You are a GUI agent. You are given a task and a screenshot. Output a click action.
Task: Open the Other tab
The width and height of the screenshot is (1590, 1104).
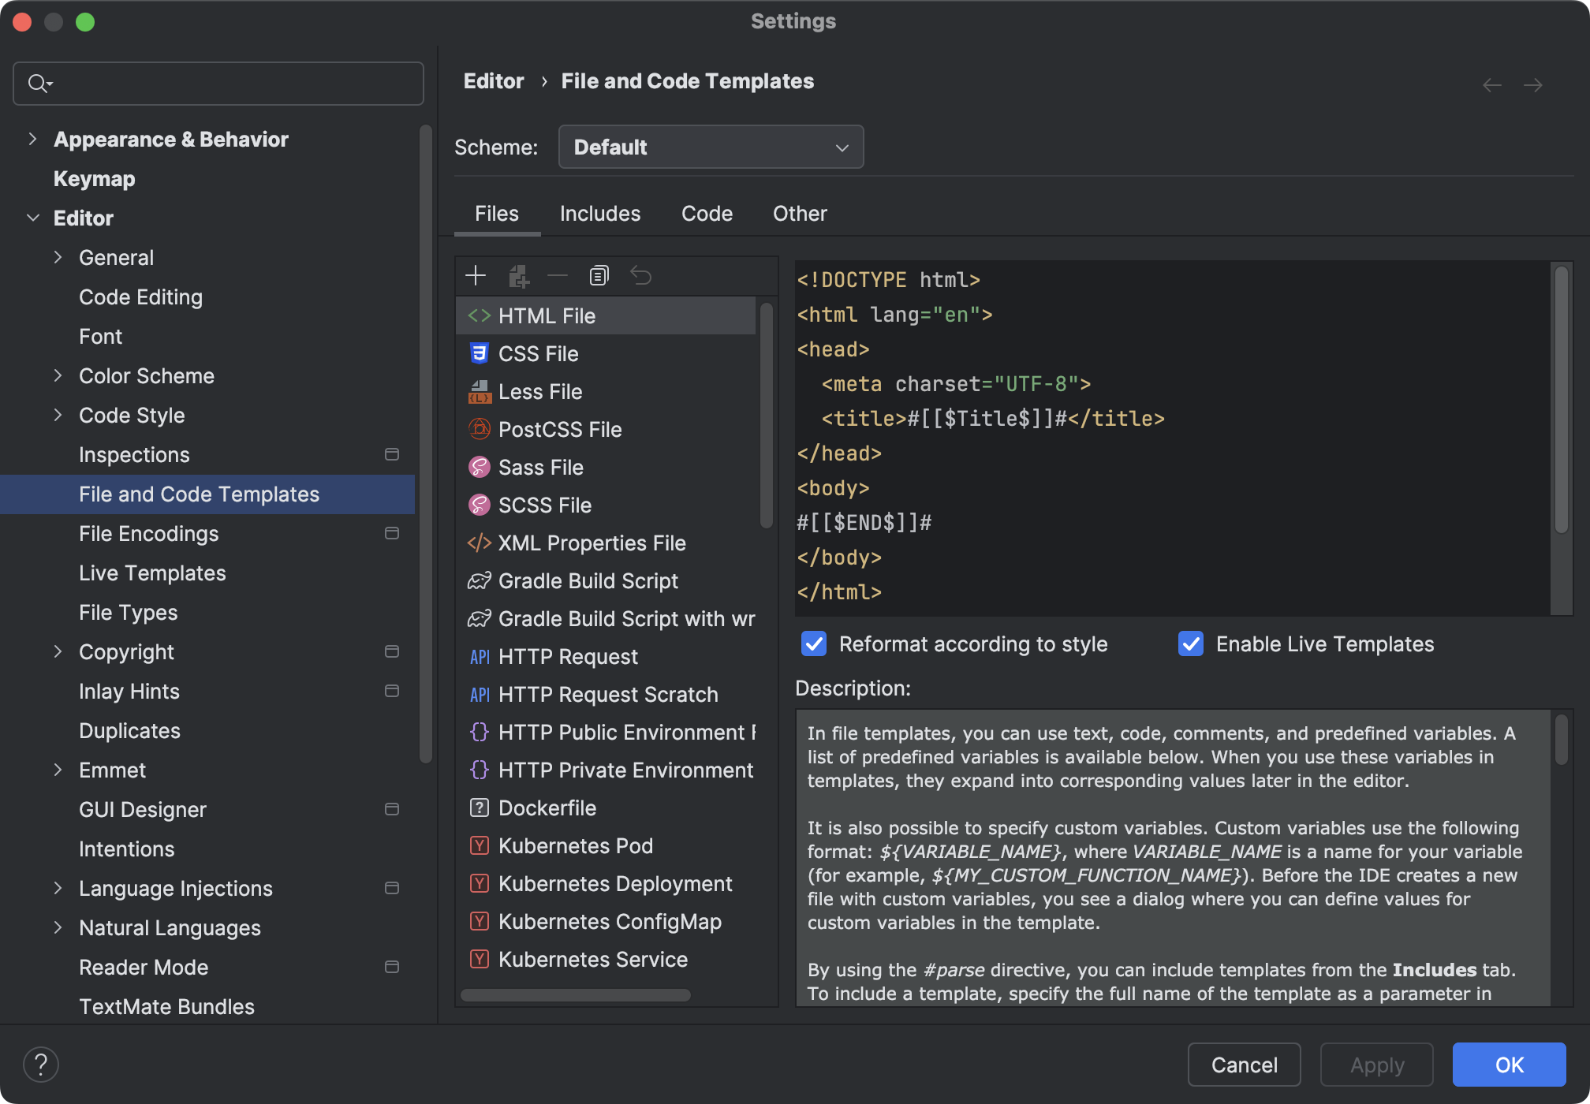(x=800, y=213)
